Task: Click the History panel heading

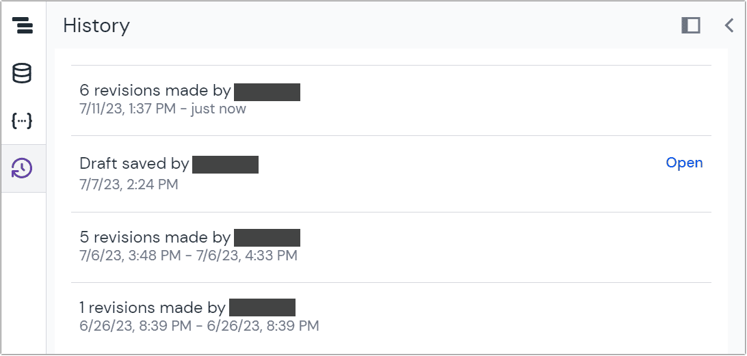Action: (x=96, y=26)
